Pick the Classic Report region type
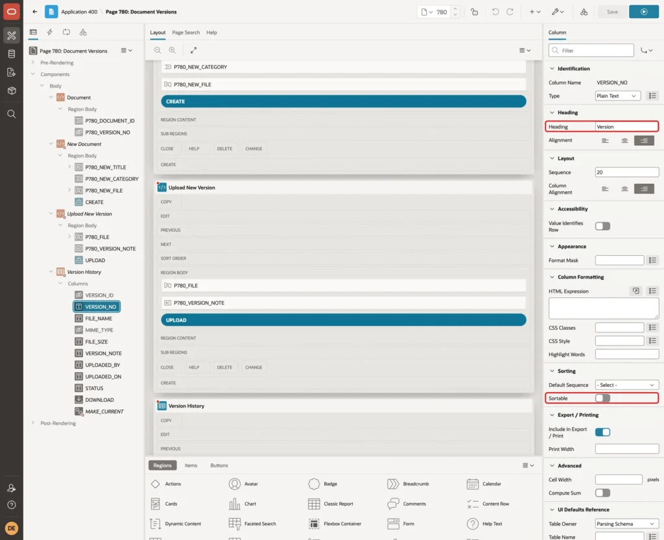The width and height of the screenshot is (664, 540). tap(331, 504)
